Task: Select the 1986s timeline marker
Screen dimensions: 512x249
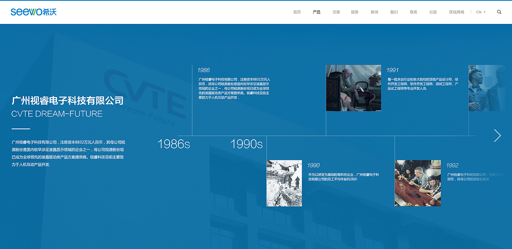Action: [x=174, y=144]
